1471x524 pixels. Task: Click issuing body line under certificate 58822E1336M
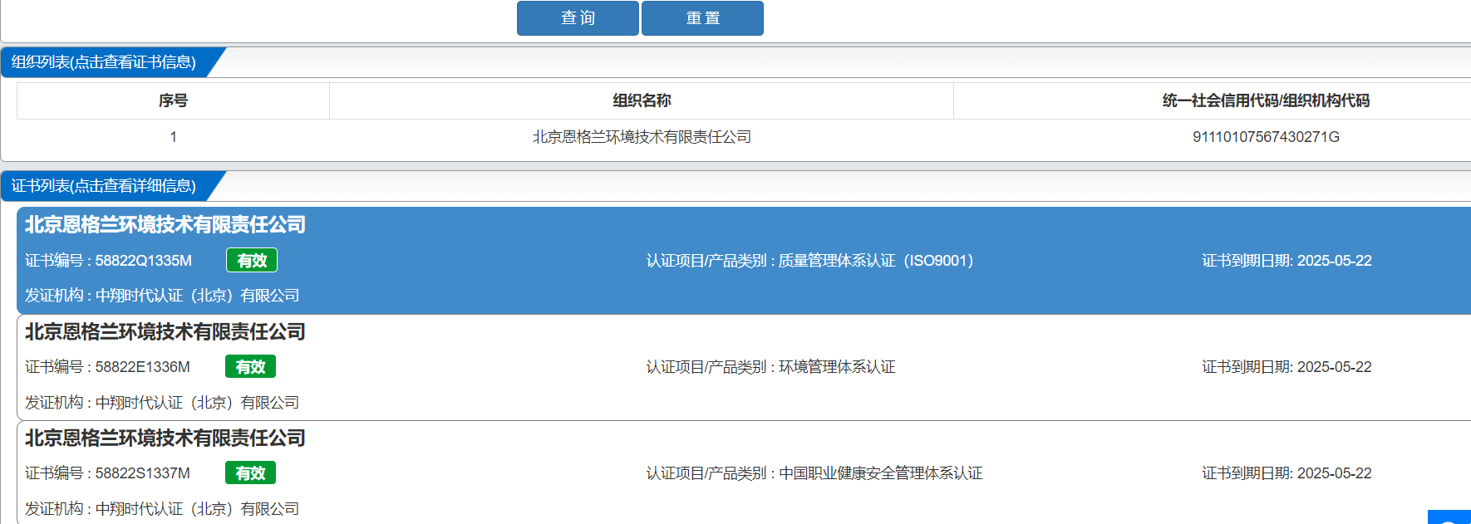point(162,403)
